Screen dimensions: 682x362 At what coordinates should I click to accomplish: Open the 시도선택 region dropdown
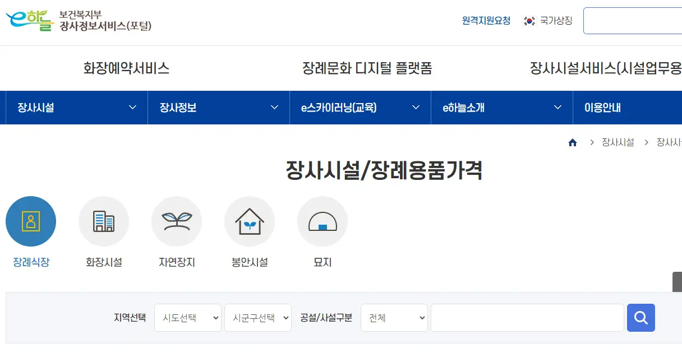(x=187, y=317)
